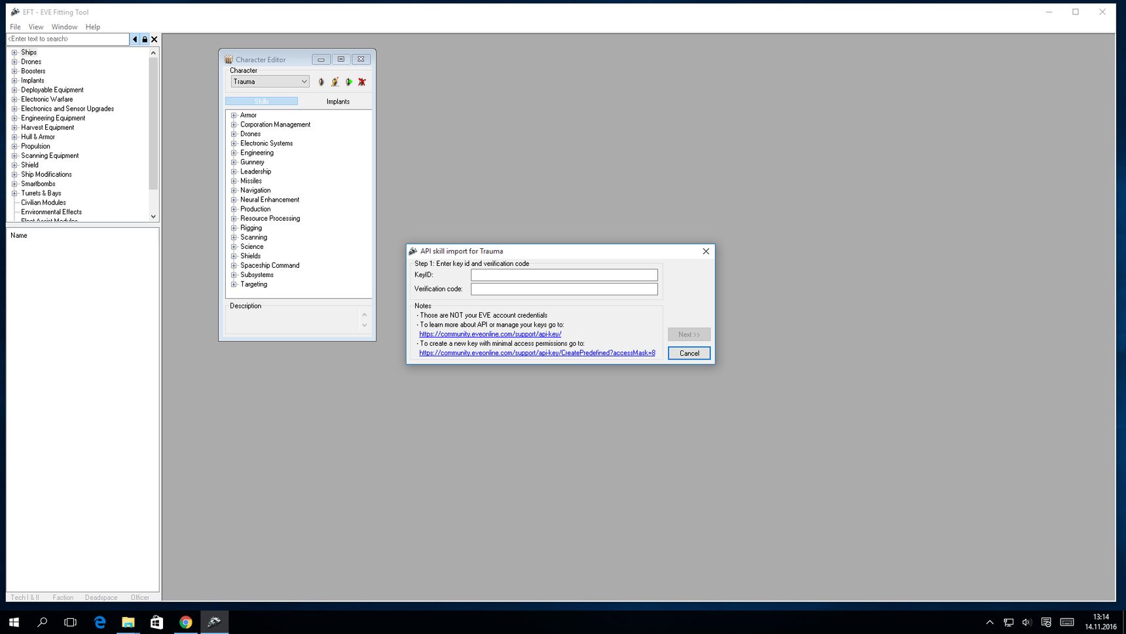Open the Character dropdown showing Trauma
The width and height of the screenshot is (1126, 634).
270,82
